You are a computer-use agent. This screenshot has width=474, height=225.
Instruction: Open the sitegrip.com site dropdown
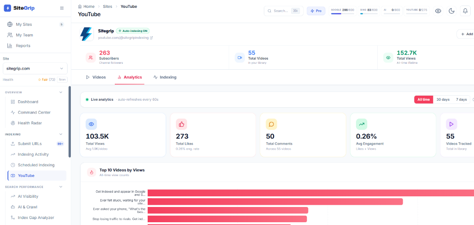point(35,68)
